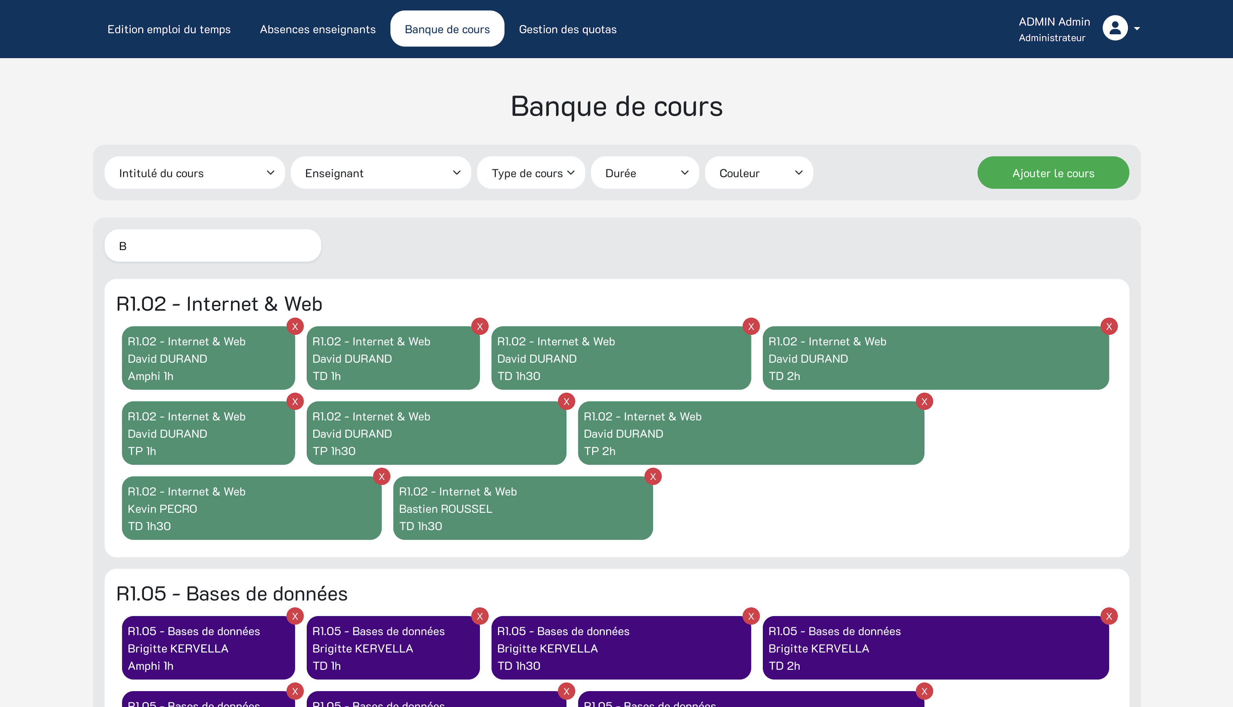Image resolution: width=1233 pixels, height=707 pixels.
Task: Remove Kevin PECRO's TD 1h30 course
Action: coord(382,477)
